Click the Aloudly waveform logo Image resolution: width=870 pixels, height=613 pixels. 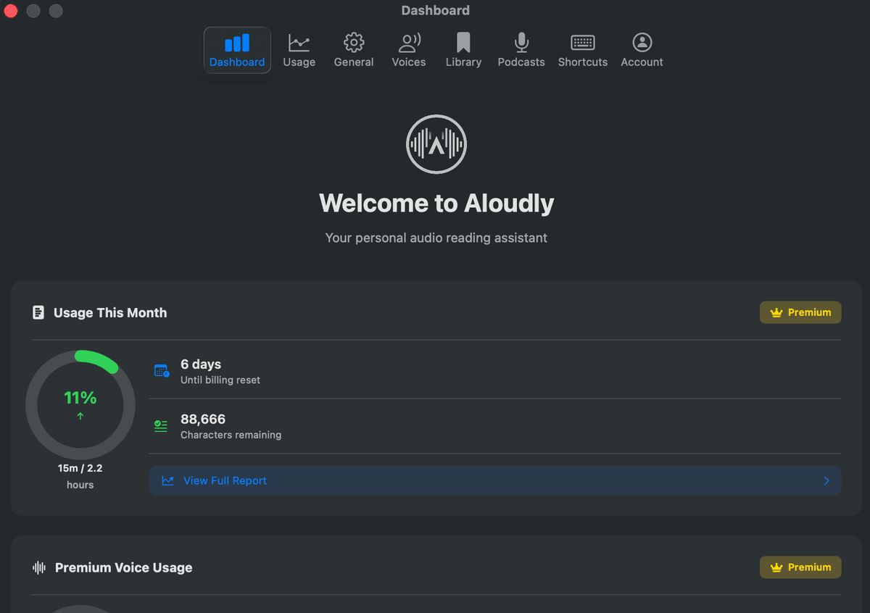436,143
